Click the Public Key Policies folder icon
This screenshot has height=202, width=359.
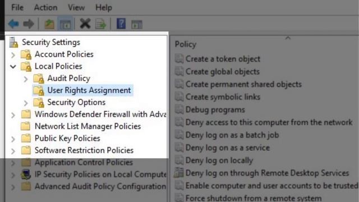point(26,138)
